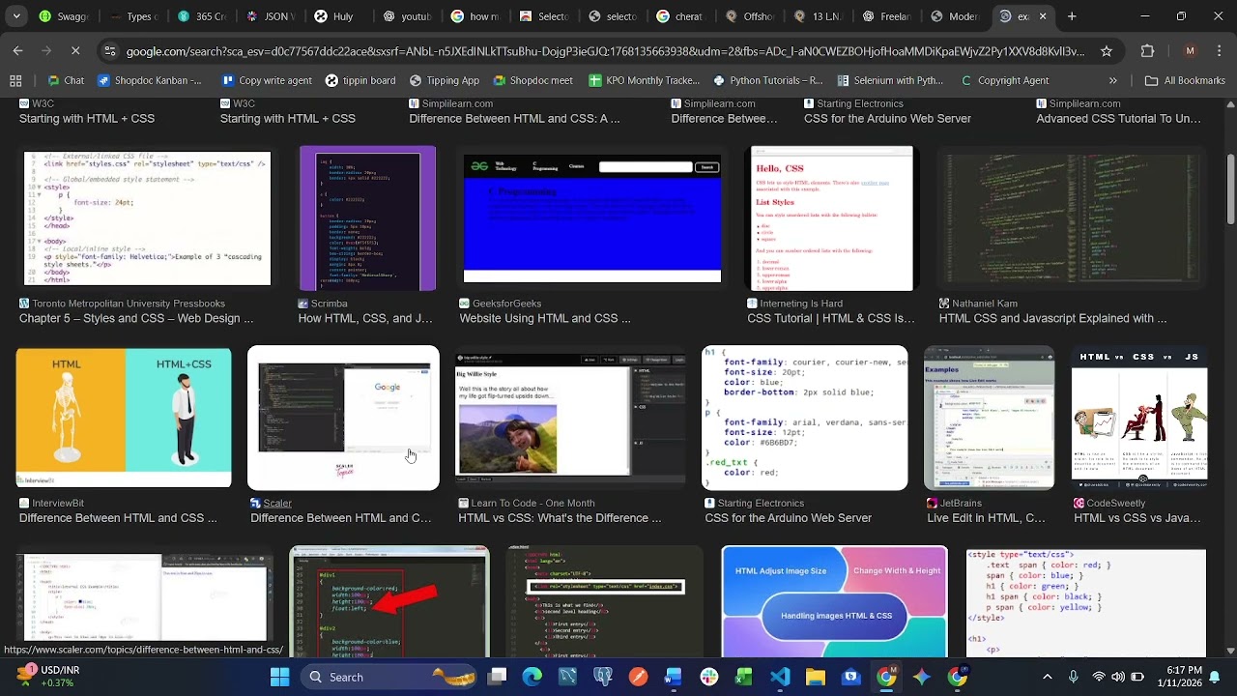1237x696 pixels.
Task: Switch to the JSON tab
Action: tap(272, 16)
